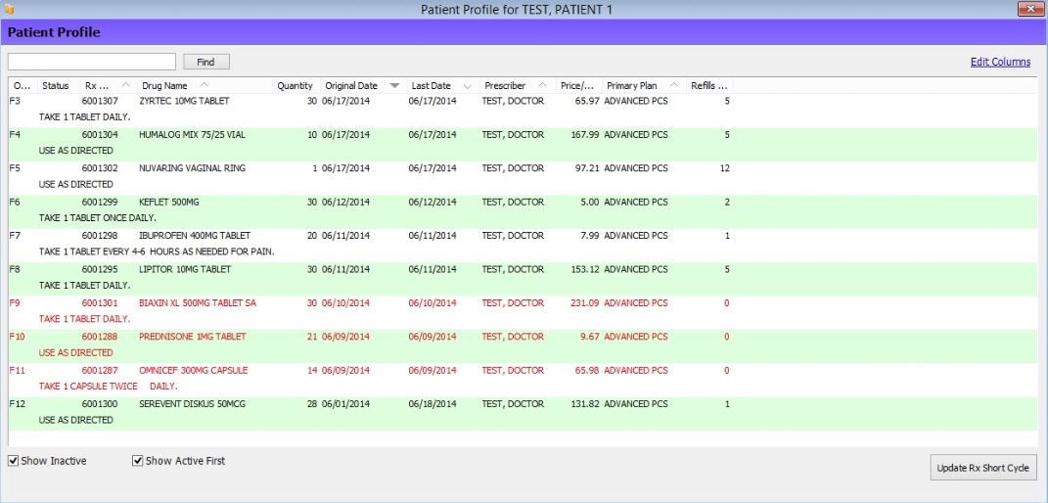Image resolution: width=1048 pixels, height=503 pixels.
Task: Click the F12 order label
Action: [18, 404]
